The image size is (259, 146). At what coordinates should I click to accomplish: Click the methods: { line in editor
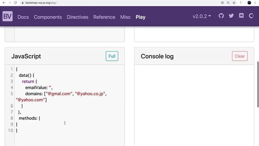(30, 118)
